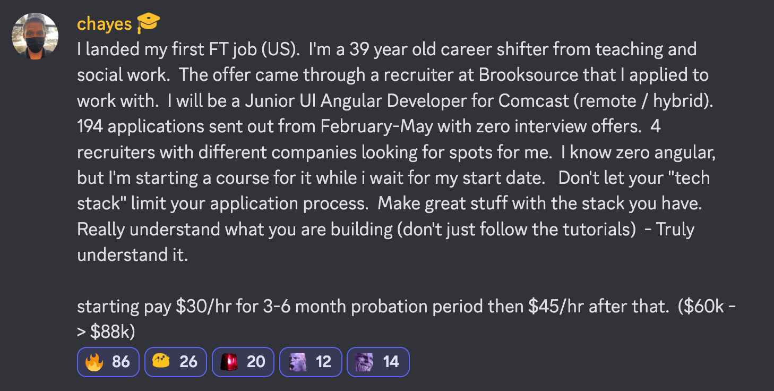Toggle the reaction showing count 26
Screen dimensions: 774x391
(x=176, y=362)
